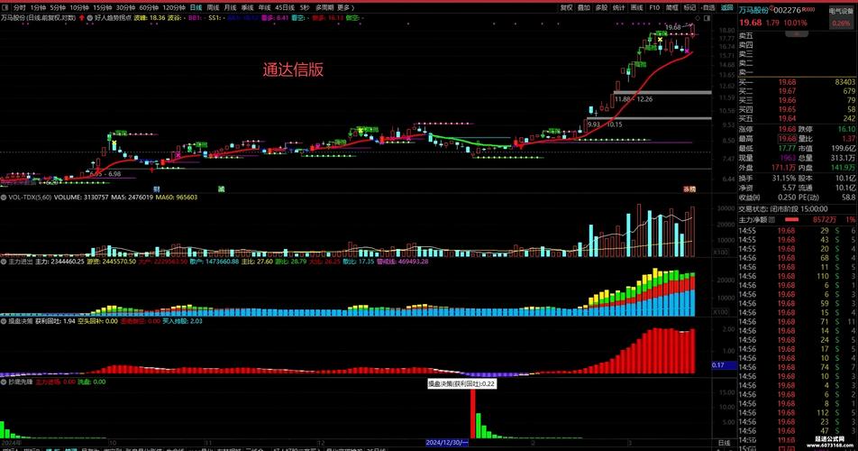Click the 复权 adjustment button
This screenshot has width=858, height=451.
[566, 6]
